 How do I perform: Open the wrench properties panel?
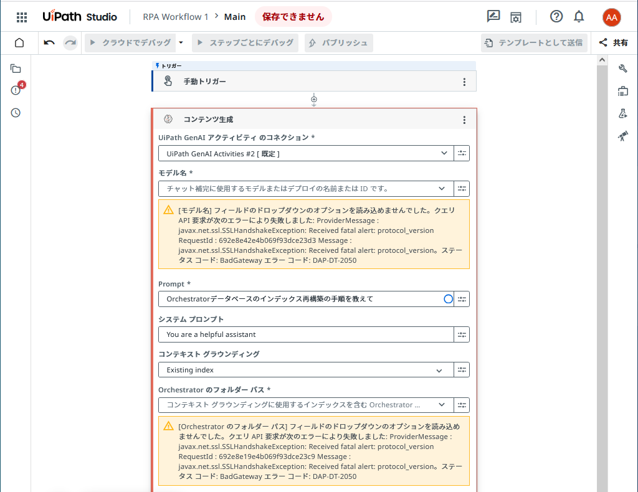(622, 69)
